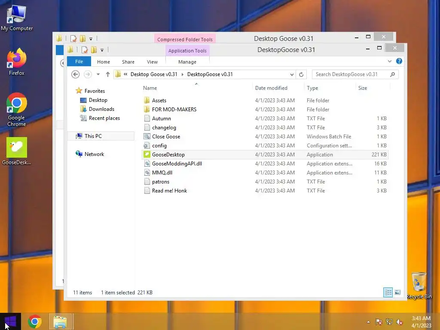
Task: Select the Assets folder
Action: (x=265, y=101)
